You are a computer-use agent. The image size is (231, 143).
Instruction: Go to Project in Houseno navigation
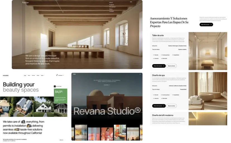(38, 76)
